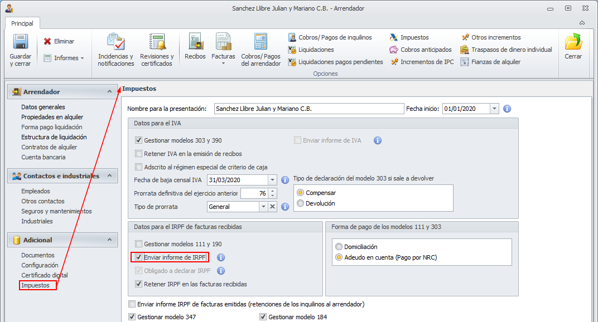The image size is (598, 322).
Task: Open the Tipo de prorrata dropdown
Action: (263, 207)
